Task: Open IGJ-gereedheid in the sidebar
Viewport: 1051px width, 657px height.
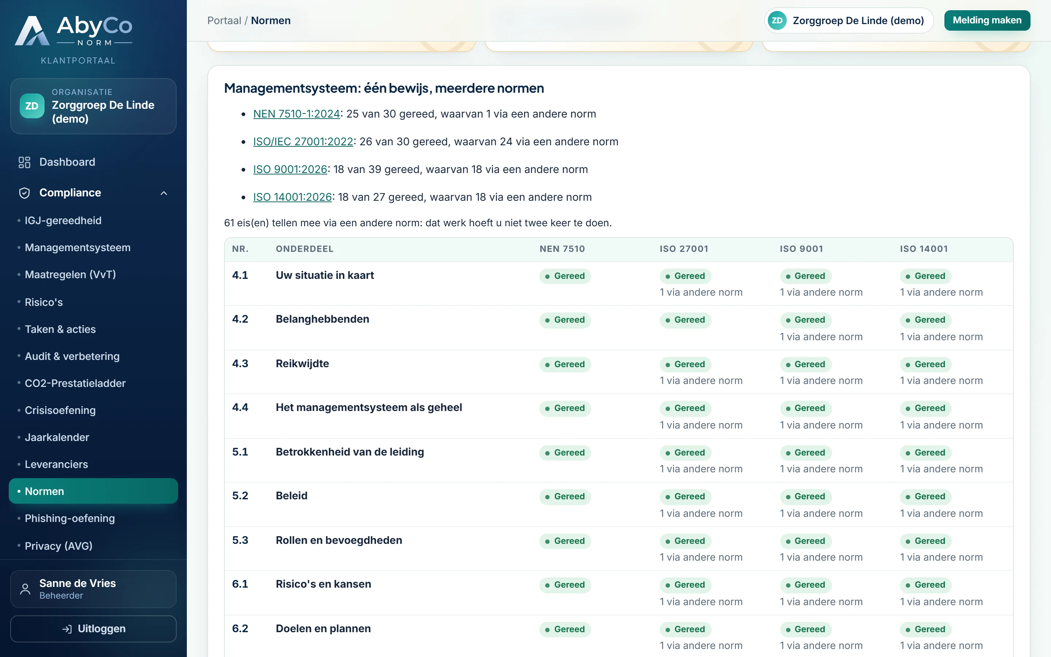Action: click(x=93, y=220)
